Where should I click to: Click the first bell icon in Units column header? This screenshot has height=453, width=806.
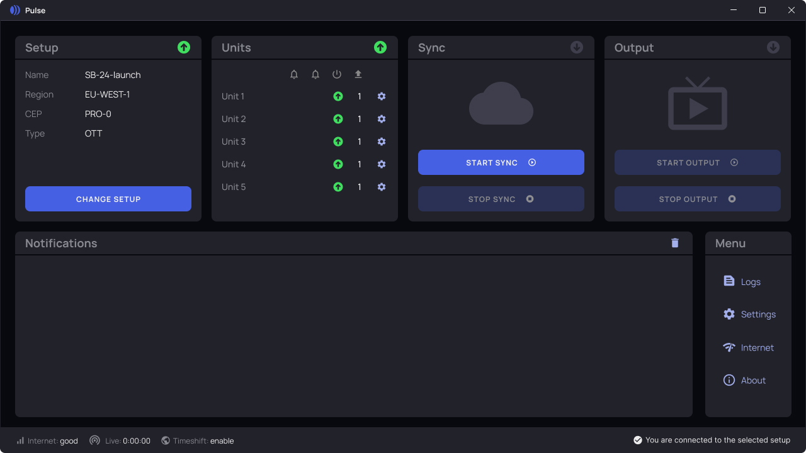(294, 74)
